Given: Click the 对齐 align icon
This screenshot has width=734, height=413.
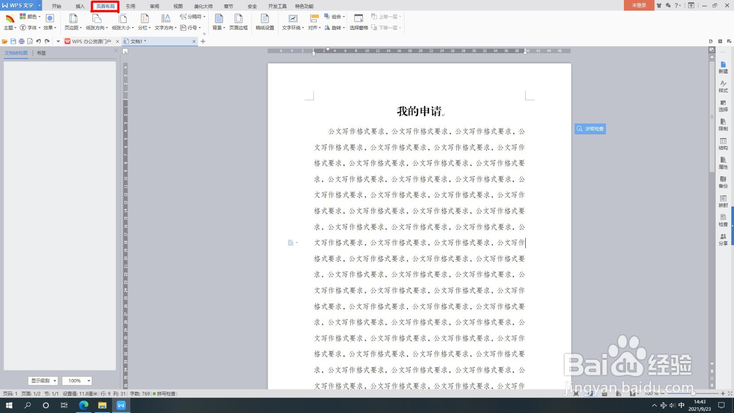Looking at the screenshot, I should (x=314, y=18).
